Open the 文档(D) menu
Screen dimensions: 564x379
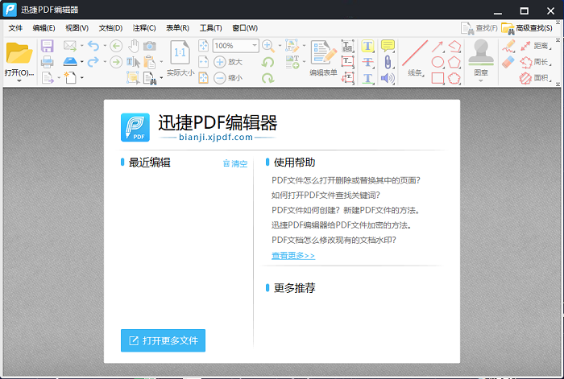[x=110, y=28]
